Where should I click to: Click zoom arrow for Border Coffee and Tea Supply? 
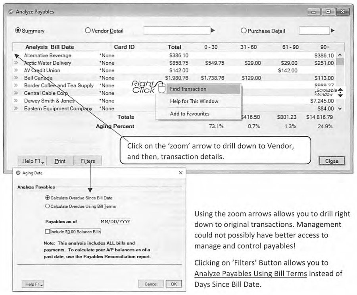(16, 85)
